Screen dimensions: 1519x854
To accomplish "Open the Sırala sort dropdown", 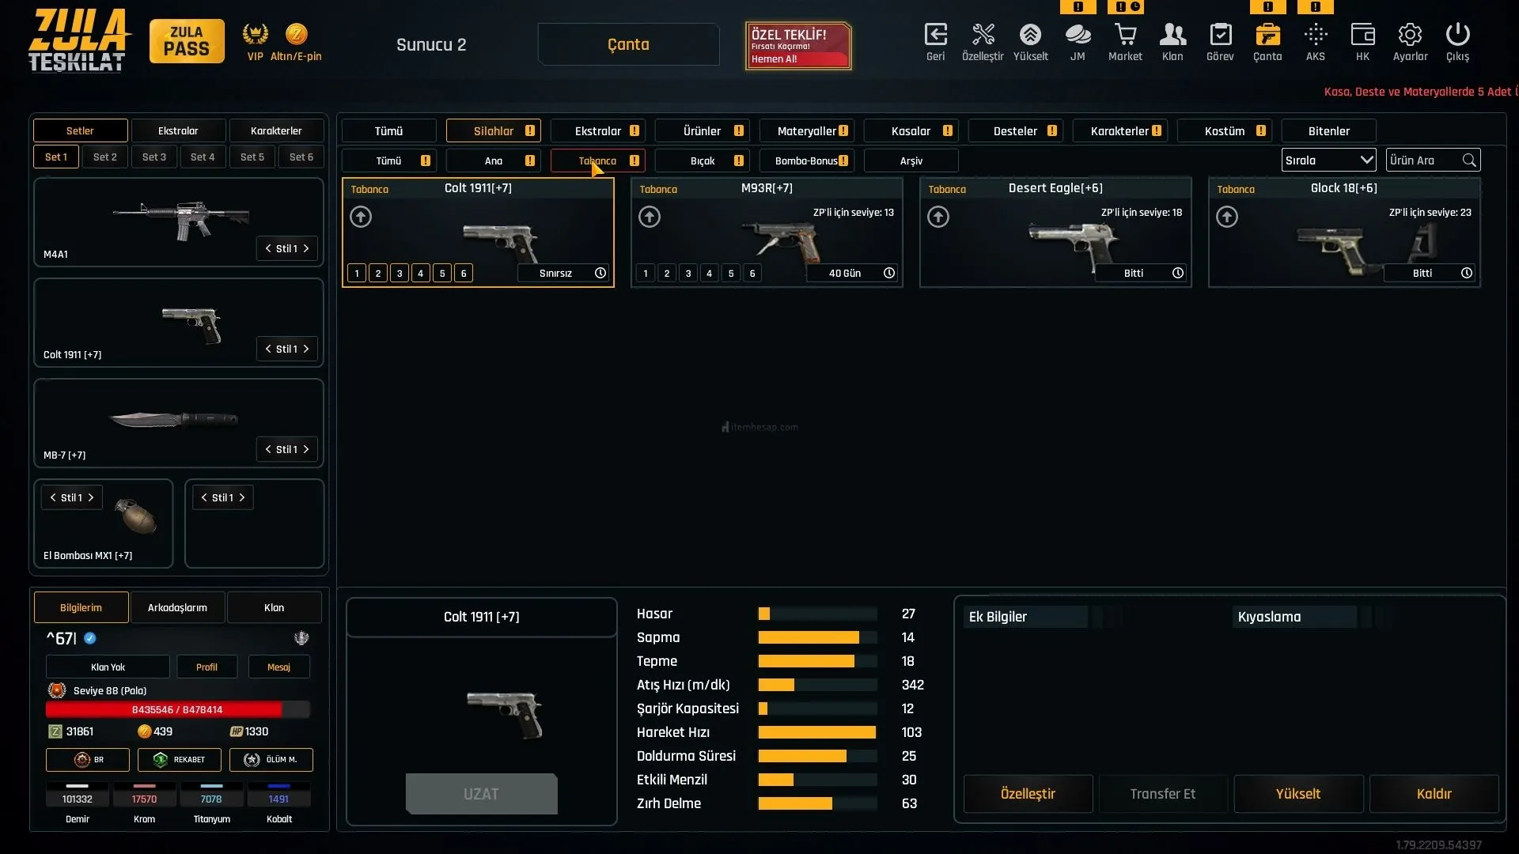I will [x=1328, y=161].
